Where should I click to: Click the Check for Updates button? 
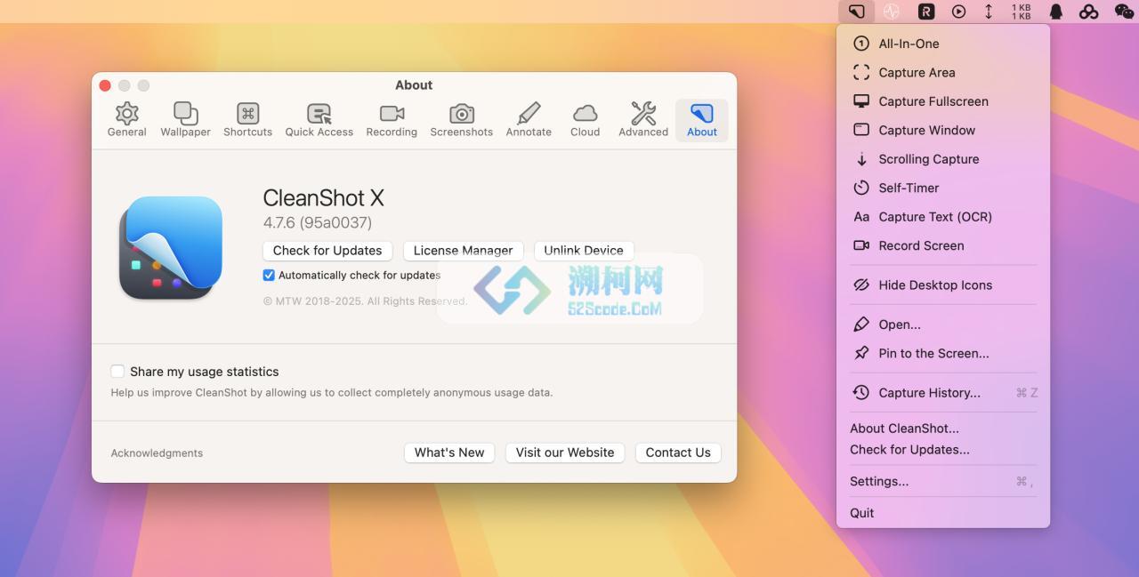[x=327, y=251]
